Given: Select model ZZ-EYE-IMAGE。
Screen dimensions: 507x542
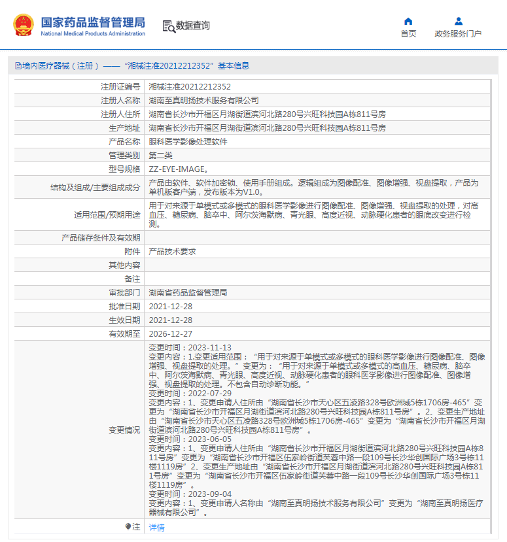Looking at the screenshot, I should point(179,169).
